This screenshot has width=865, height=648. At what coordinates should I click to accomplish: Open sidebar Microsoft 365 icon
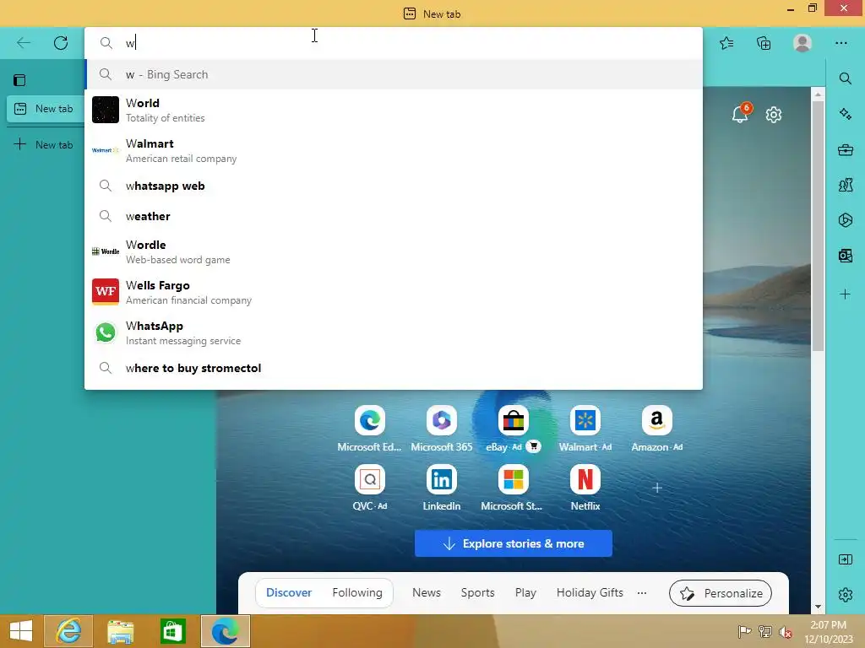tap(845, 220)
